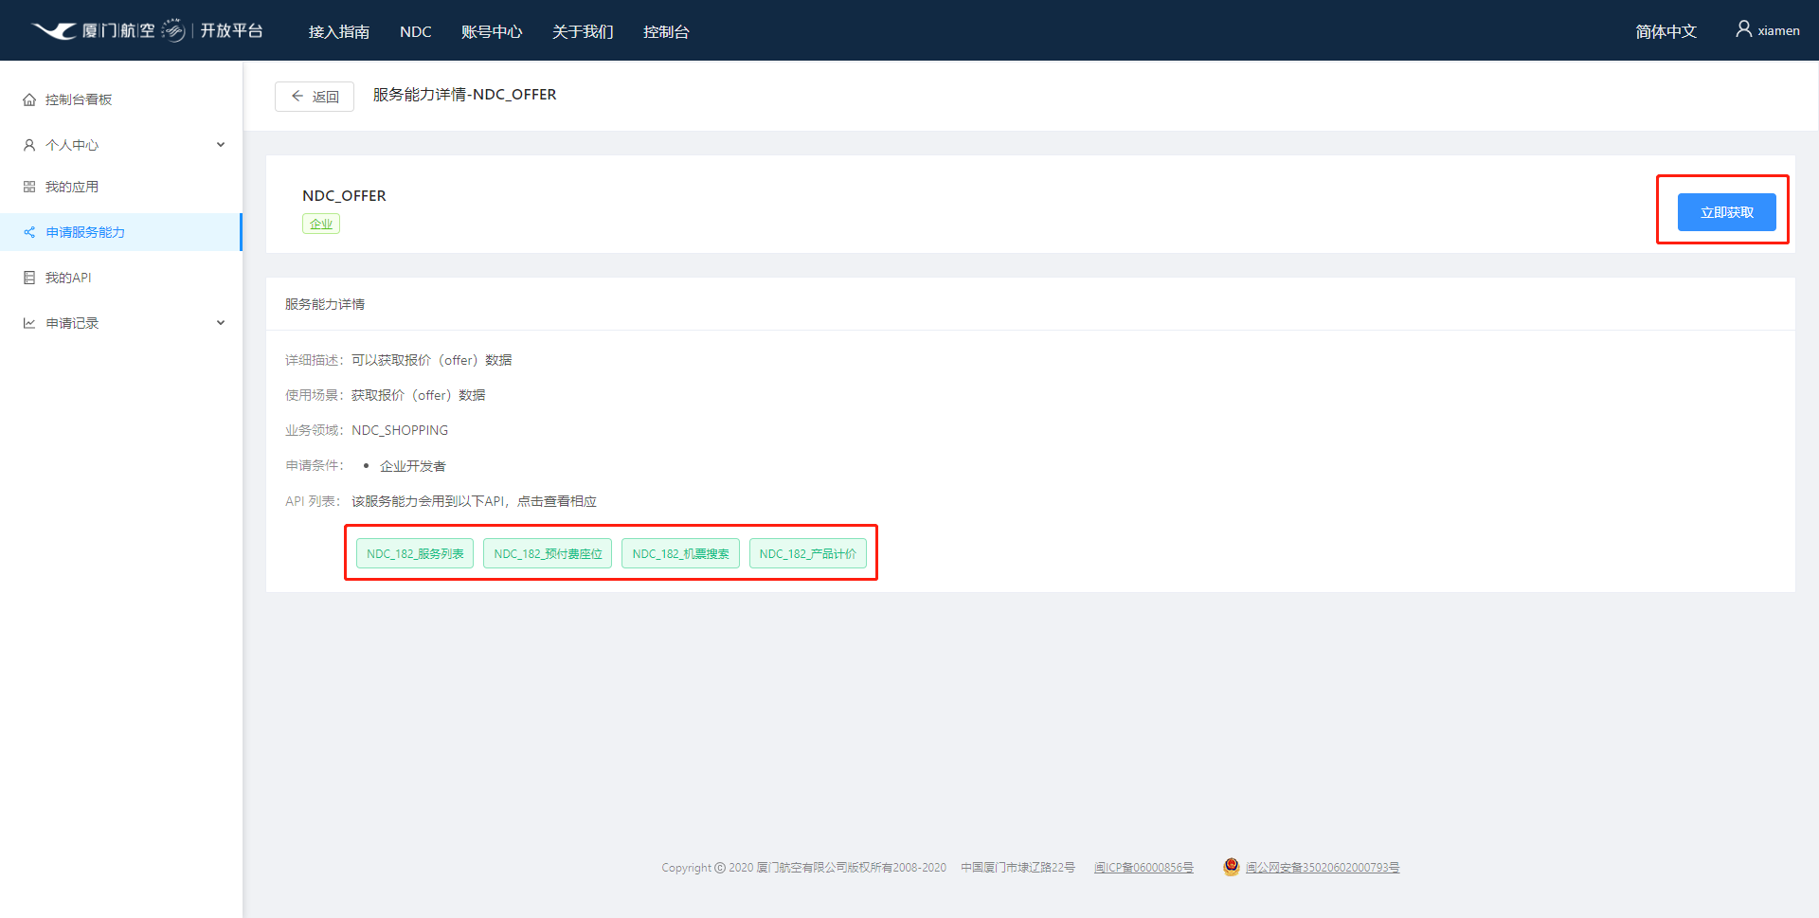Click the chart icon for 申请记录
The width and height of the screenshot is (1819, 918).
[29, 323]
